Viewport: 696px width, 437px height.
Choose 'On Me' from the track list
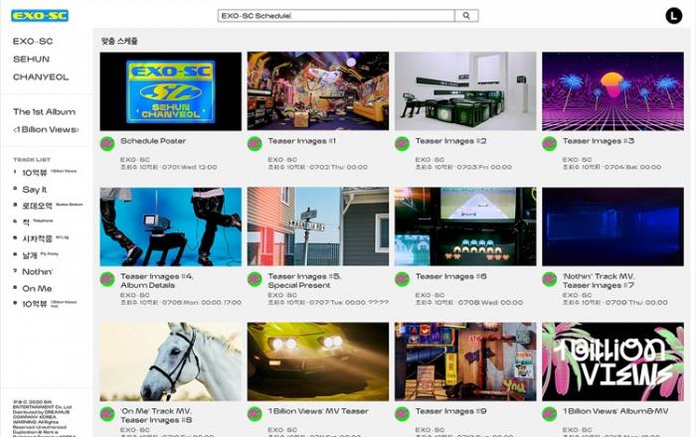(x=37, y=288)
